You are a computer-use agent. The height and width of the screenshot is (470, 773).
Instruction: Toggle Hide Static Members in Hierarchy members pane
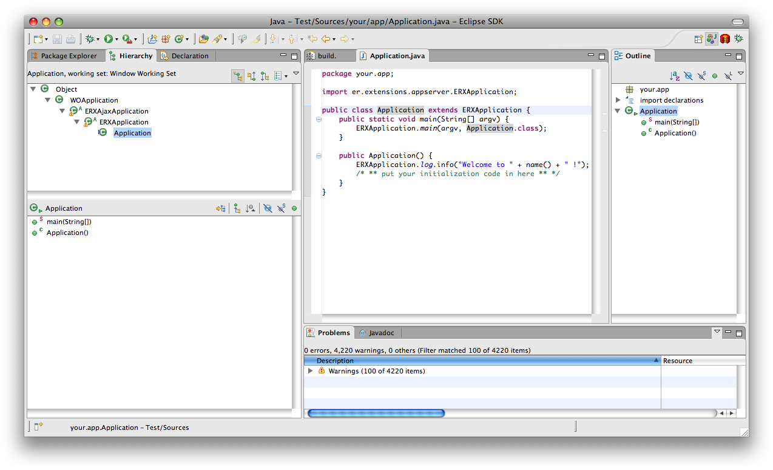[281, 208]
